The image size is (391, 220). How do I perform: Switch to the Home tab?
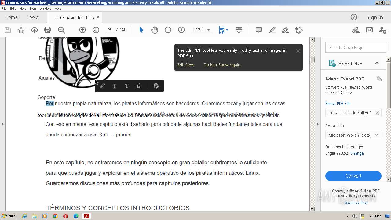[11, 17]
